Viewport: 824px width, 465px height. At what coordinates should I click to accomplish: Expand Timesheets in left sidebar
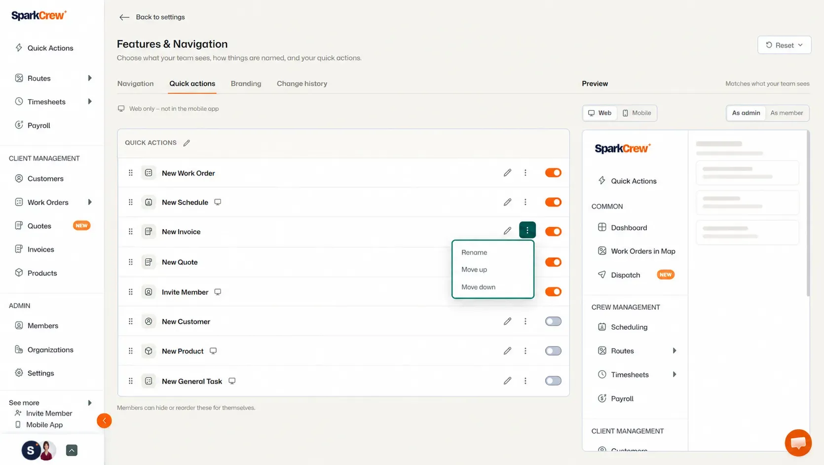coord(90,102)
